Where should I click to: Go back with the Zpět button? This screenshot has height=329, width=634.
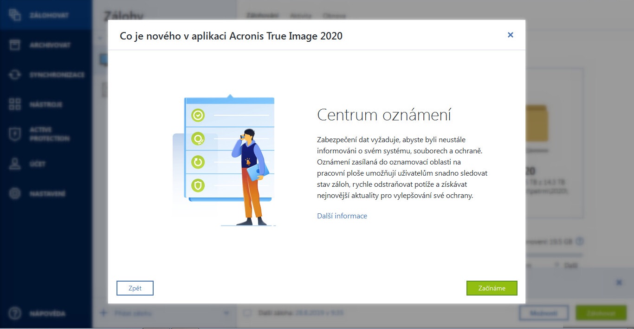[x=135, y=288]
